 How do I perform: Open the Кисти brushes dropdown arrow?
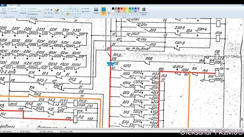coord(57,14)
